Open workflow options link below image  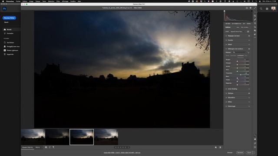122,153
